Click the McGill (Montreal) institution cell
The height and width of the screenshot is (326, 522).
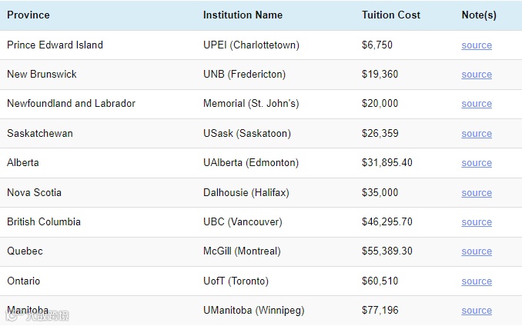(x=242, y=251)
